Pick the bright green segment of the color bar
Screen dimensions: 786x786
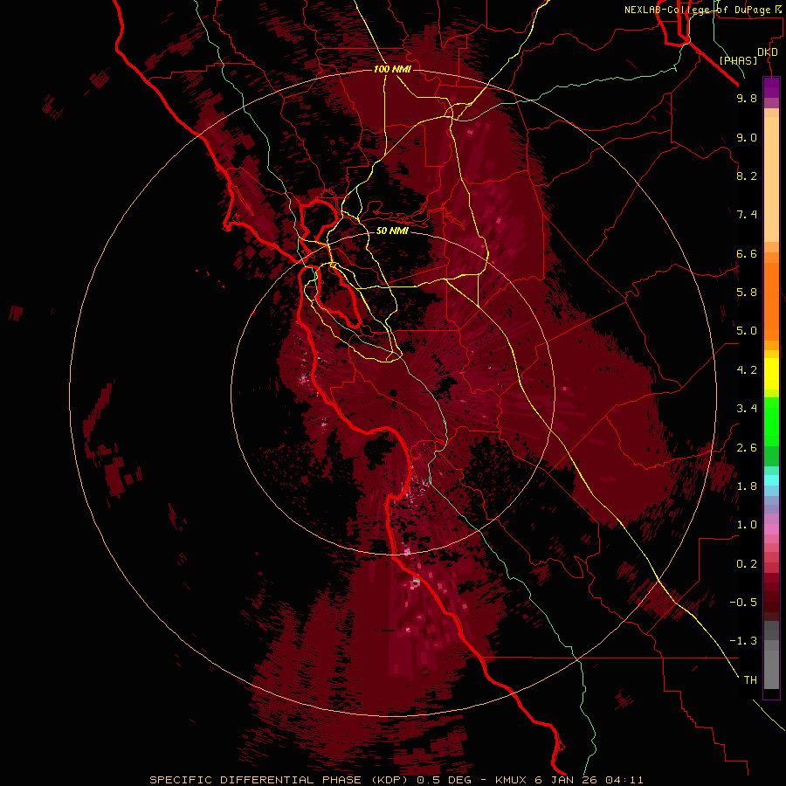pos(771,421)
